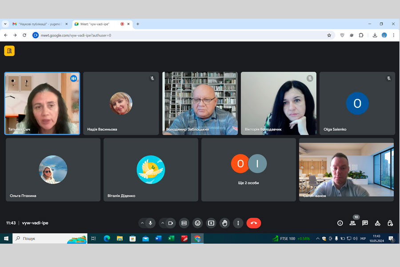Open the browser extensions puzzle icon

point(361,35)
